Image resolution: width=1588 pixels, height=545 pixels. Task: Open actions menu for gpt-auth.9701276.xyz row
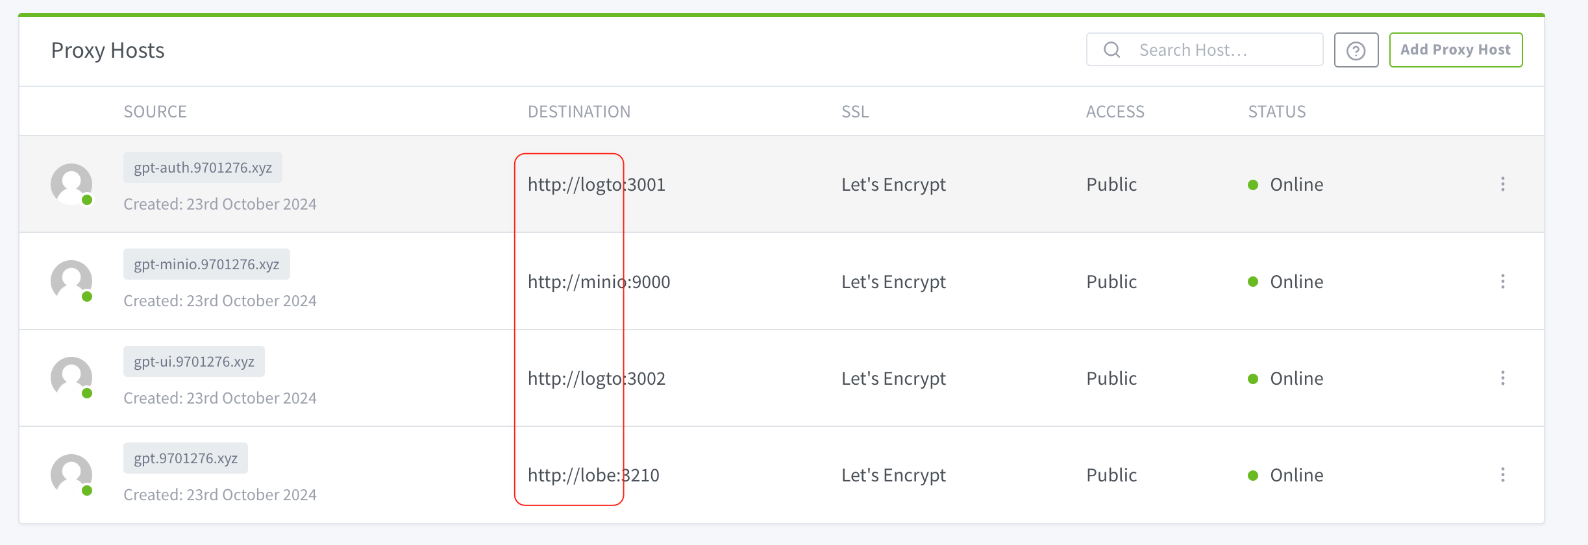(1502, 184)
